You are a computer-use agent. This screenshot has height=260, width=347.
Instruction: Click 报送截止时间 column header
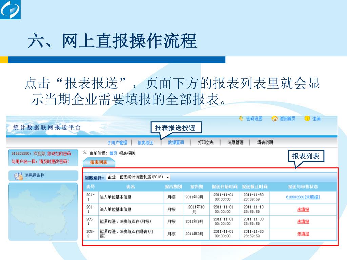(255, 187)
